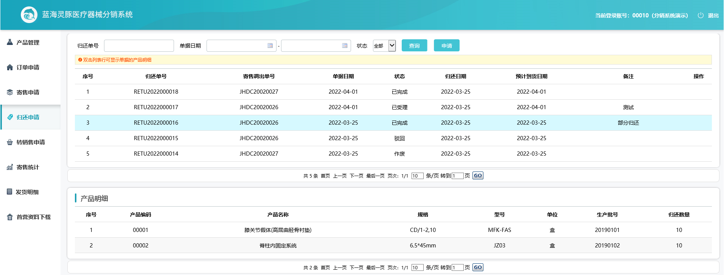
Task: Click 下一页 in return list pagination
Action: (x=356, y=176)
